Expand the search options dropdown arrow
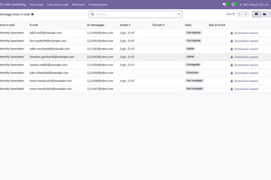271x180 pixels. tap(179, 14)
